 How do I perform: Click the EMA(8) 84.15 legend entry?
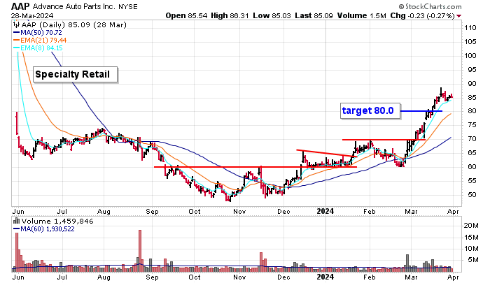[x=38, y=48]
